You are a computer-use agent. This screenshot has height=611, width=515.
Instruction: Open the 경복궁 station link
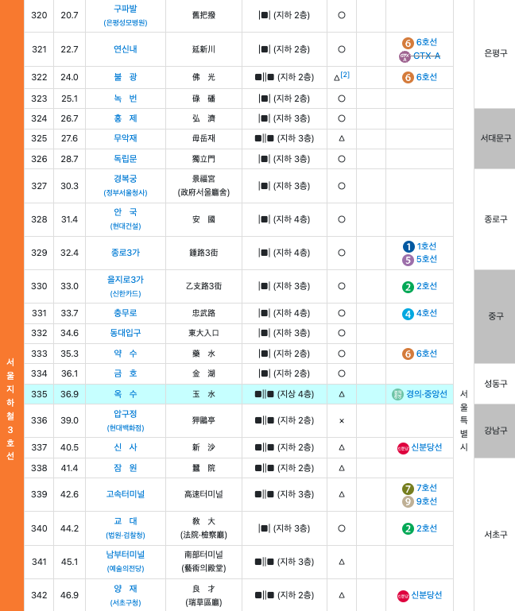pyautogui.click(x=125, y=179)
